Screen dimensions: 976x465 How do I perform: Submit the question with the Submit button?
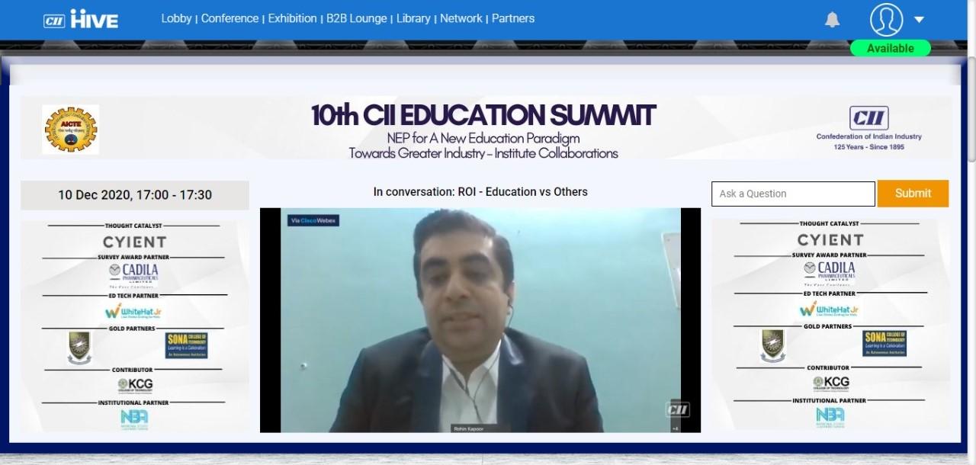click(913, 194)
